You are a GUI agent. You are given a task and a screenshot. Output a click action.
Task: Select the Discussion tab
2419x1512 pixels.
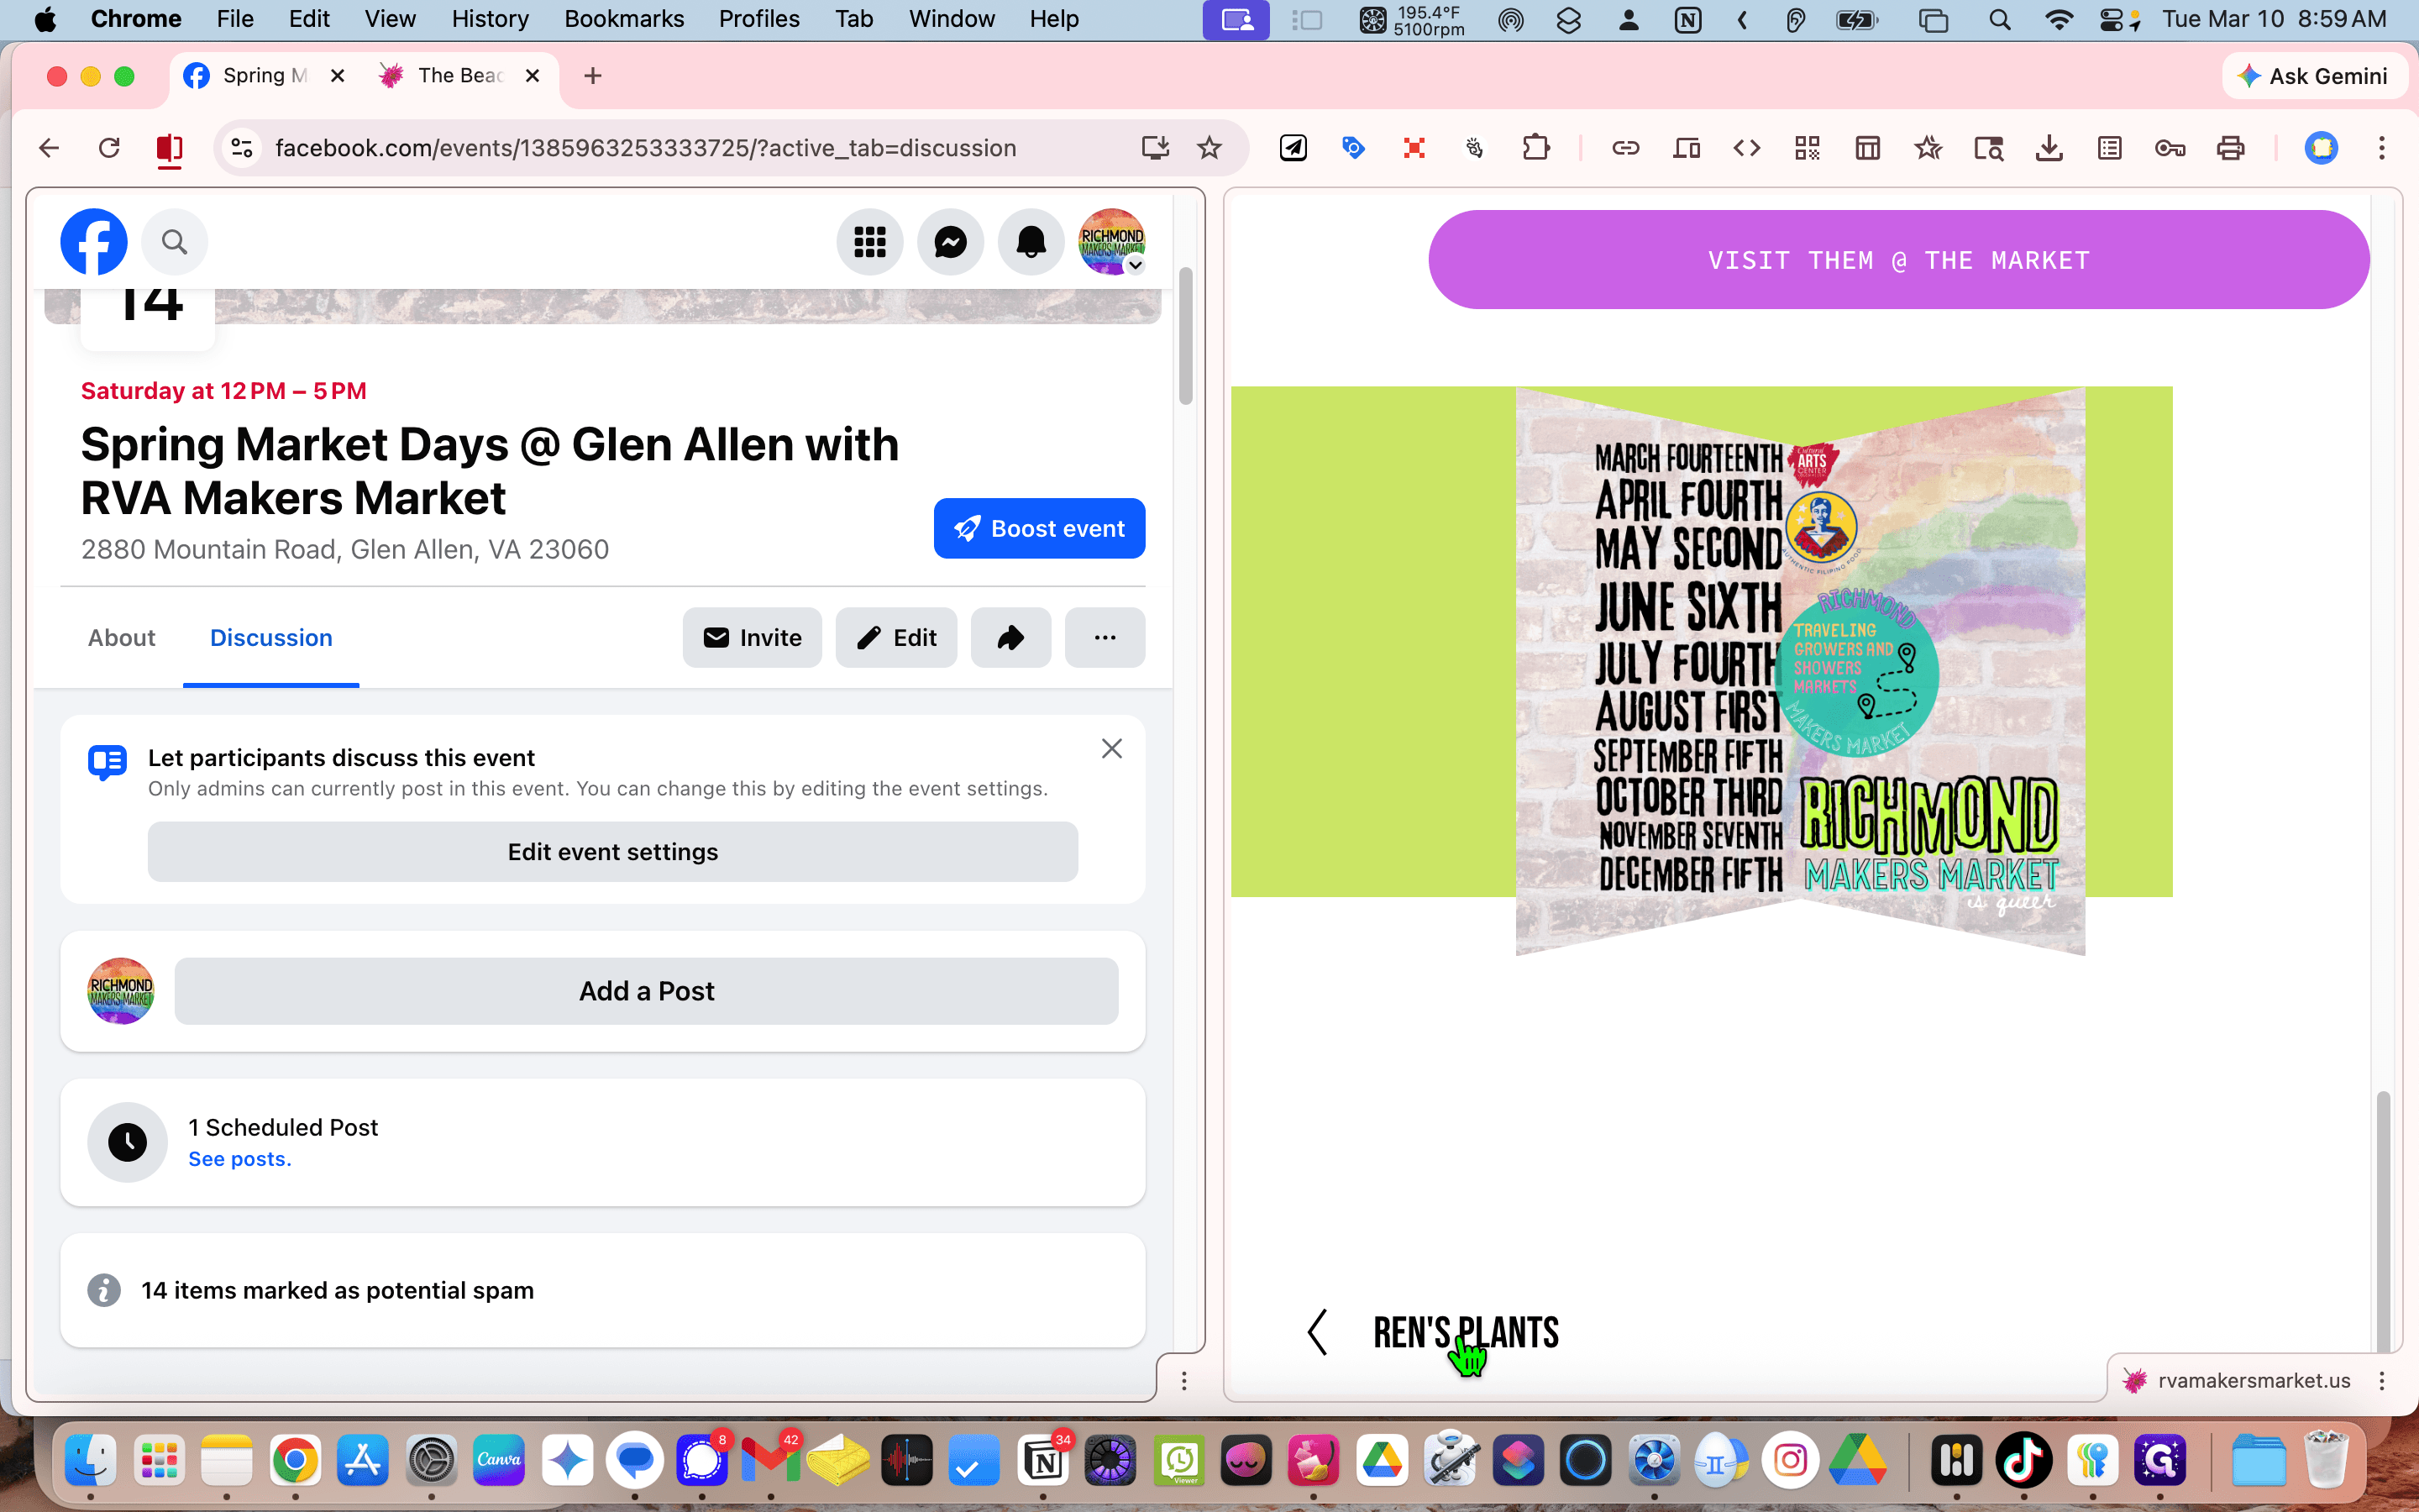pyautogui.click(x=271, y=637)
